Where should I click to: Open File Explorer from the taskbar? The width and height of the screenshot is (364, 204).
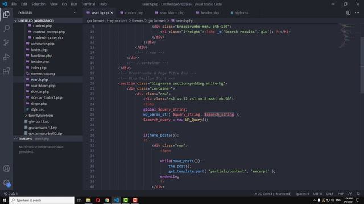tap(89, 200)
